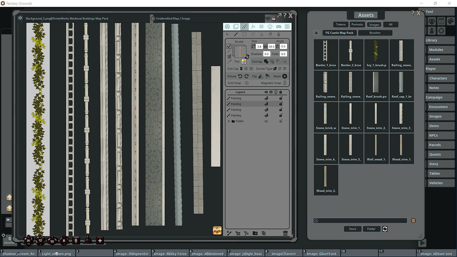
Task: Open the layer effects fx panel
Action: point(253,27)
